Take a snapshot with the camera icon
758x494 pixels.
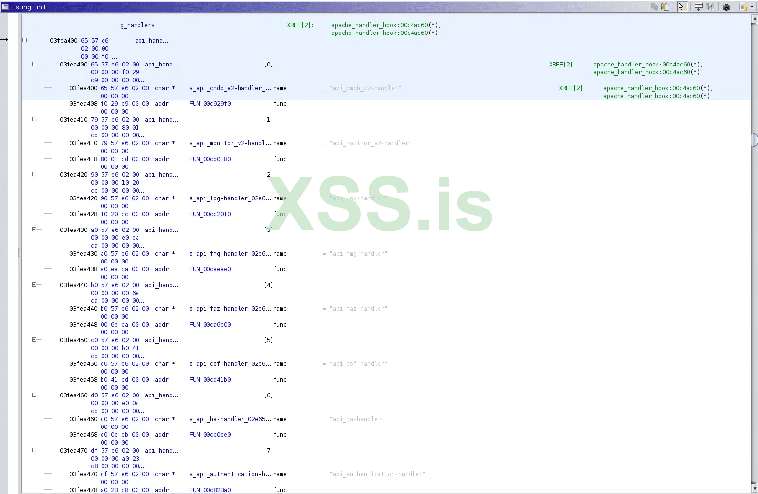[726, 7]
